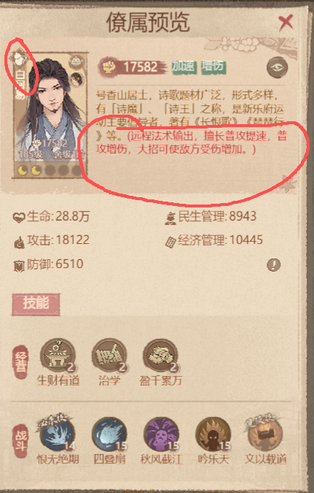Viewport: 314px width, 493px height.
Task: Click the 增伤 tag
Action: [x=213, y=67]
